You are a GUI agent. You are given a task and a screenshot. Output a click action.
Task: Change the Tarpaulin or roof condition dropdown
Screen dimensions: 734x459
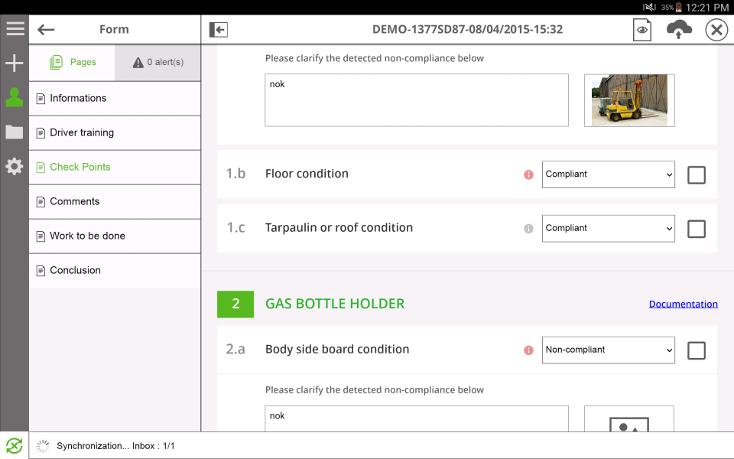(608, 228)
